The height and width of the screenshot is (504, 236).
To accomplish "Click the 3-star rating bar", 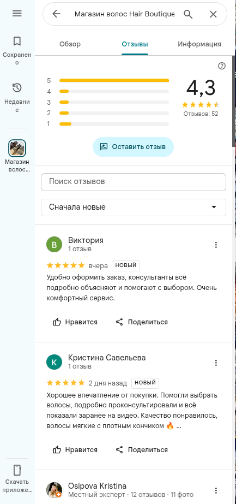I will (x=114, y=103).
